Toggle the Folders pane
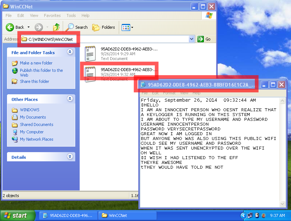The width and height of the screenshot is (291, 221). point(104,27)
